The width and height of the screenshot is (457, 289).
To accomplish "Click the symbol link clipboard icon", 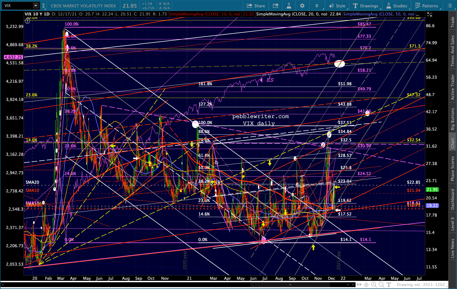I will click(43, 5).
